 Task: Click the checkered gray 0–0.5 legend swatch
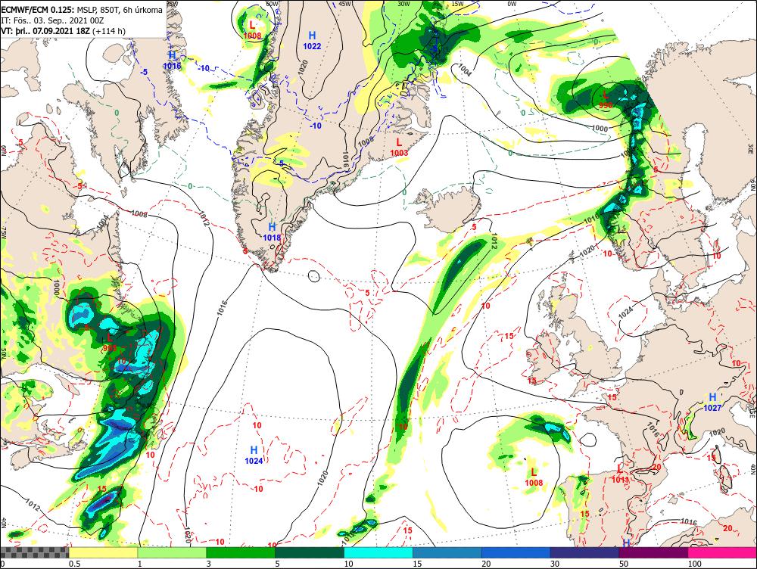tap(34, 552)
